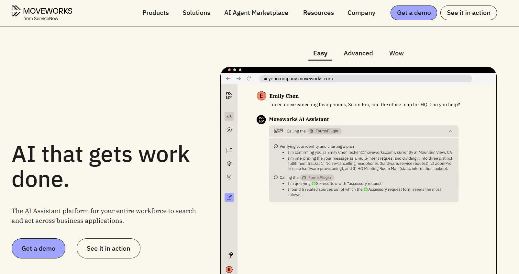519x274 pixels.
Task: Click the header See it in action button
Action: pos(469,13)
